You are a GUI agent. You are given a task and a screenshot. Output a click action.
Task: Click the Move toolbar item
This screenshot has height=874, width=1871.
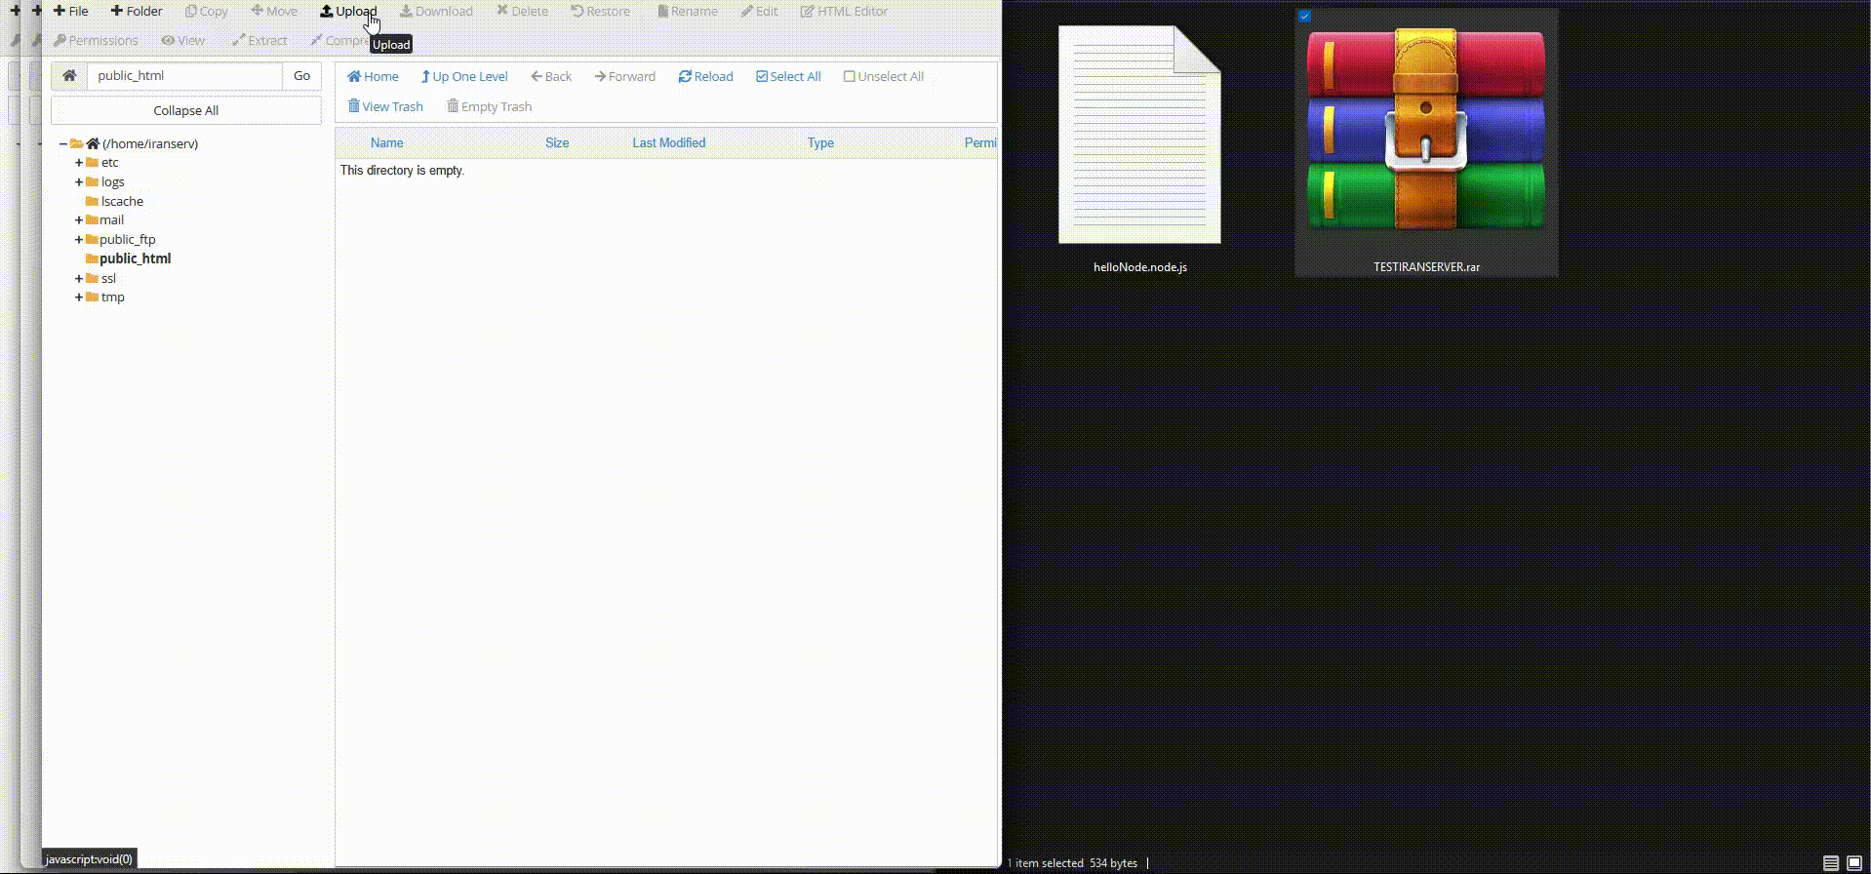tap(274, 12)
